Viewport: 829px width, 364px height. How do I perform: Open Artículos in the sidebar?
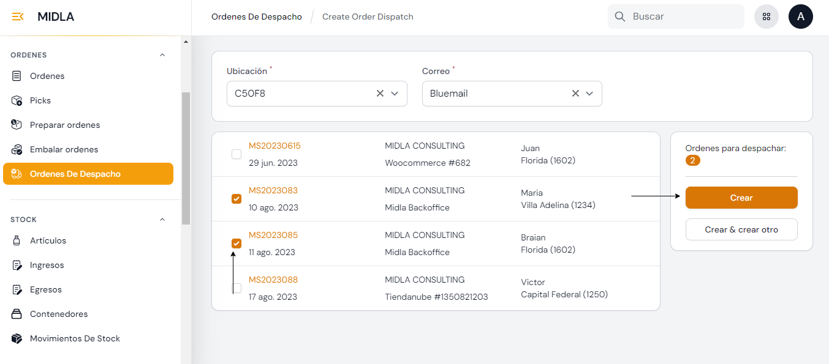tap(48, 240)
